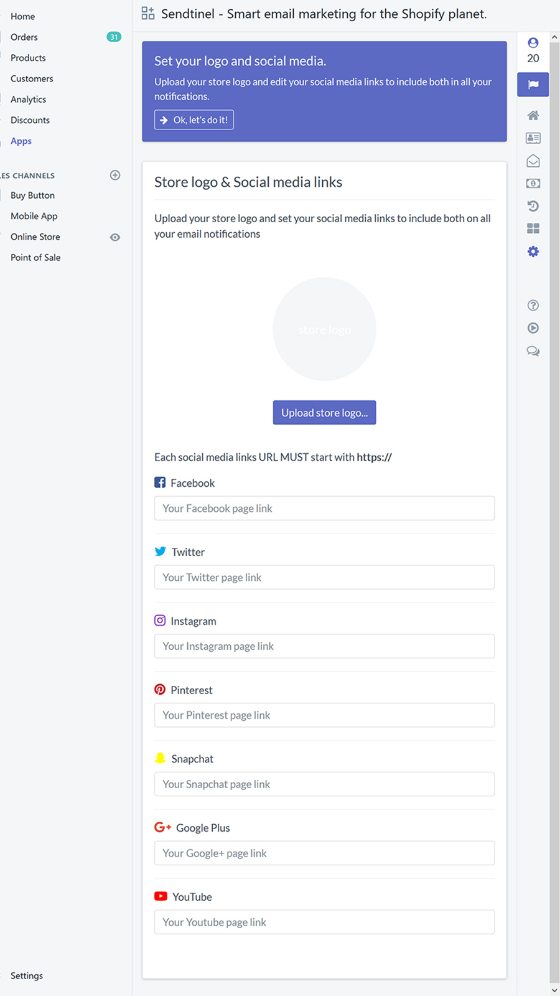Focus the Snapchat page link field
This screenshot has height=996, width=560.
[x=324, y=784]
